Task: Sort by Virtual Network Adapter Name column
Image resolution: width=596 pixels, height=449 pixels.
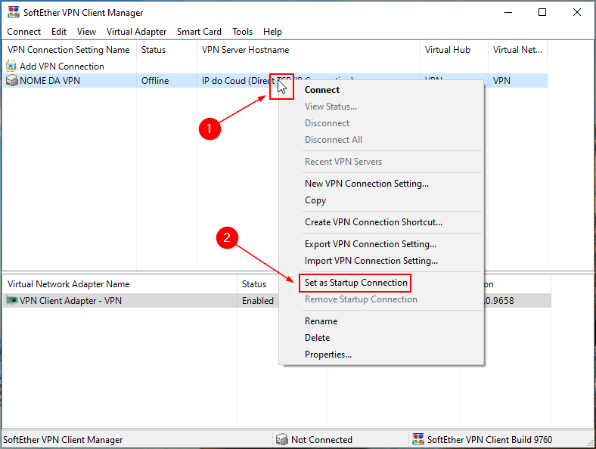Action: (x=120, y=284)
